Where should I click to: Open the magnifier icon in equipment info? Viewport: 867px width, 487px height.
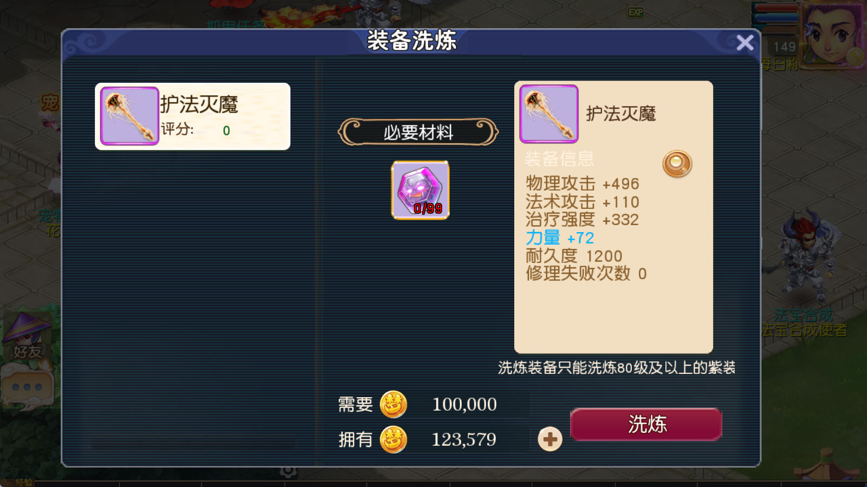point(677,164)
